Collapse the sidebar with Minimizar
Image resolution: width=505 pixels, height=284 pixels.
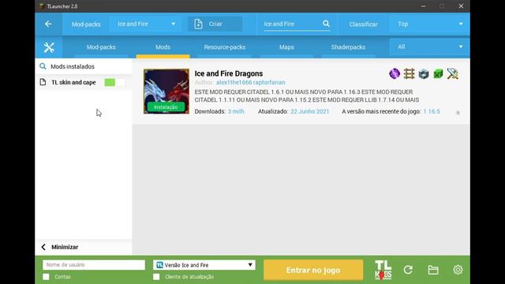pyautogui.click(x=60, y=247)
